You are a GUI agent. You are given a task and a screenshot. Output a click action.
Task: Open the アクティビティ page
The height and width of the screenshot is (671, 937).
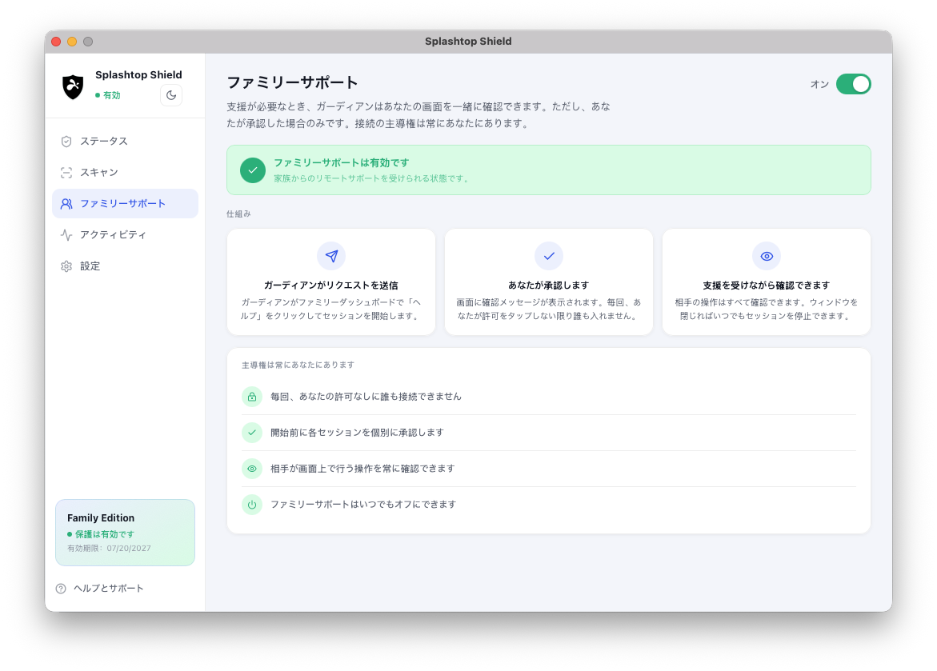coord(125,235)
